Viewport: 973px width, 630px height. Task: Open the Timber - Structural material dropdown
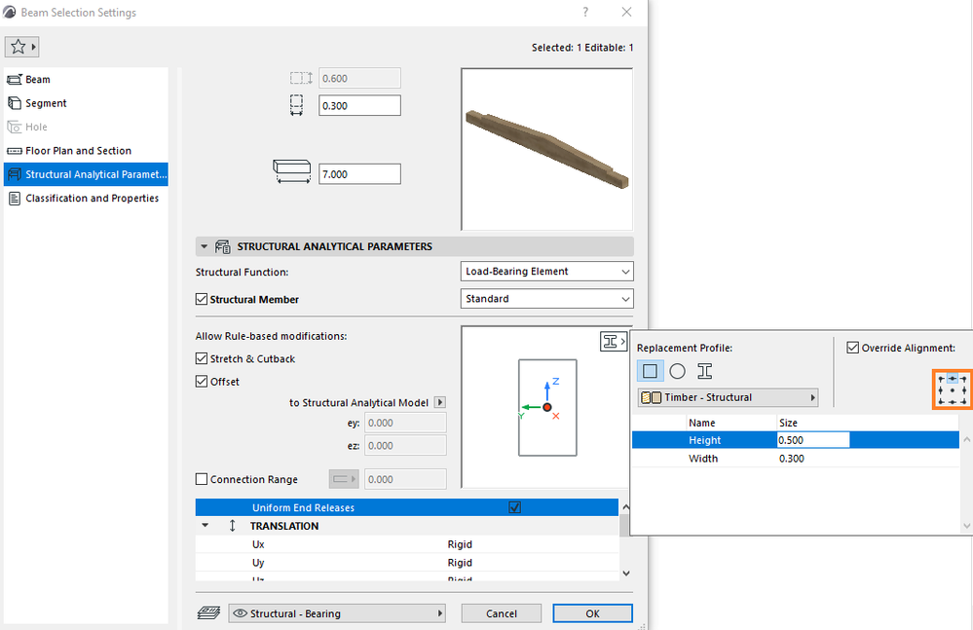coord(728,397)
